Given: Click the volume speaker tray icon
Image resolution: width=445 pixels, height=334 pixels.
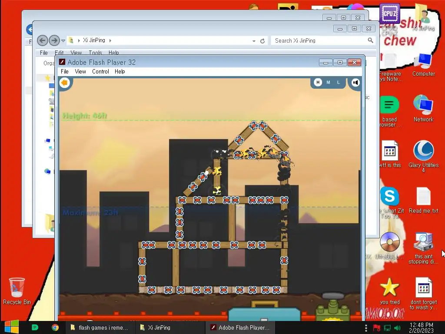Looking at the screenshot, I should coord(397,328).
